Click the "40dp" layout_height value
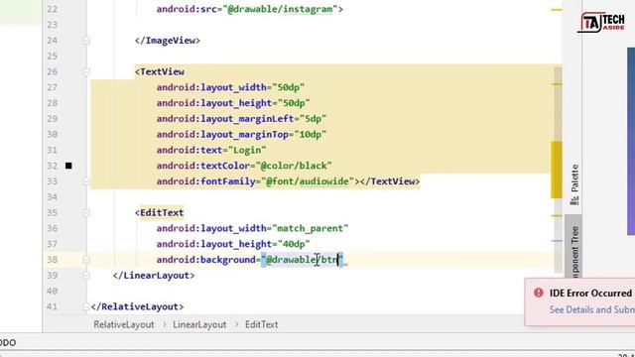 pyautogui.click(x=294, y=244)
